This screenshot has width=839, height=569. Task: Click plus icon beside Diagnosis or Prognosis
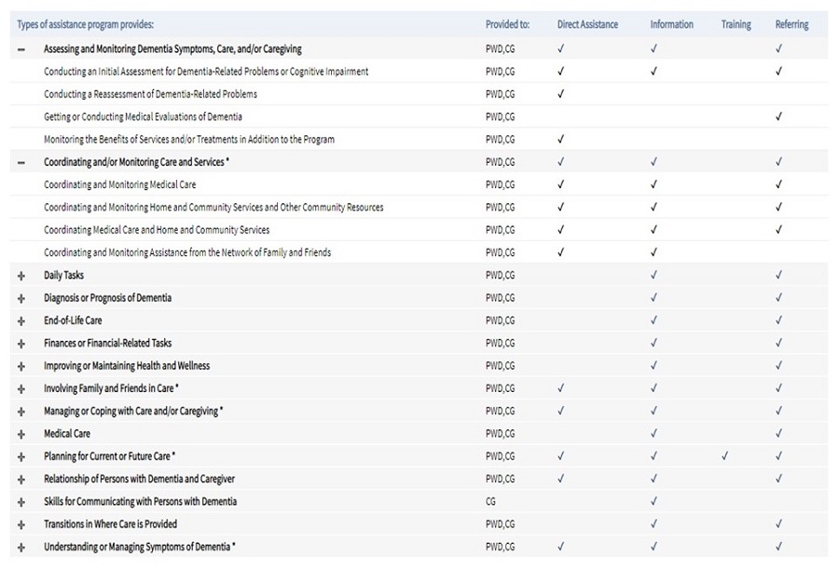[x=21, y=298]
